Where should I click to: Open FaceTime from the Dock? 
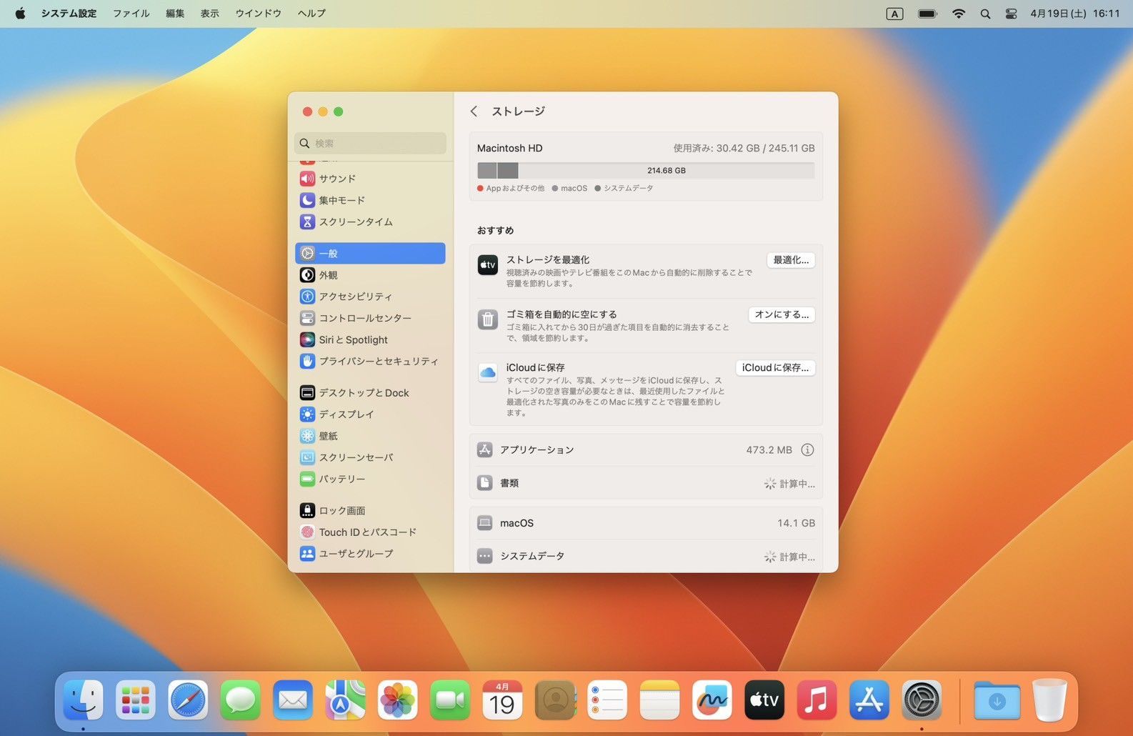point(450,700)
